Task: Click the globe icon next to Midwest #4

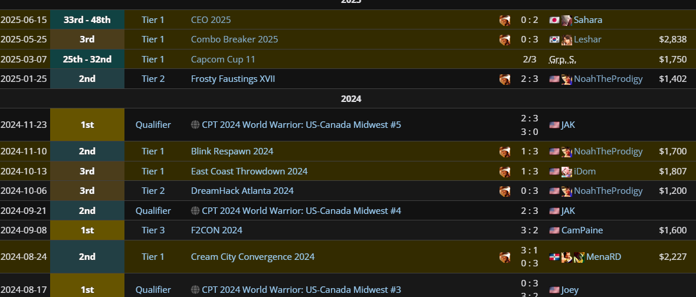Action: 195,210
